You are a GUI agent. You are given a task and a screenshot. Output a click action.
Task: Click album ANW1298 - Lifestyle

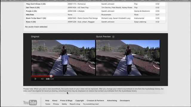(76, 11)
